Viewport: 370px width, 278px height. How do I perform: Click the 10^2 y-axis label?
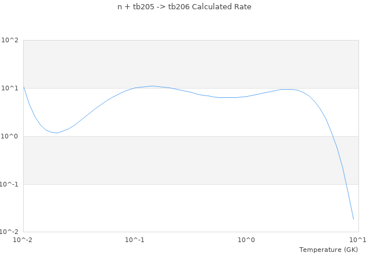point(10,41)
